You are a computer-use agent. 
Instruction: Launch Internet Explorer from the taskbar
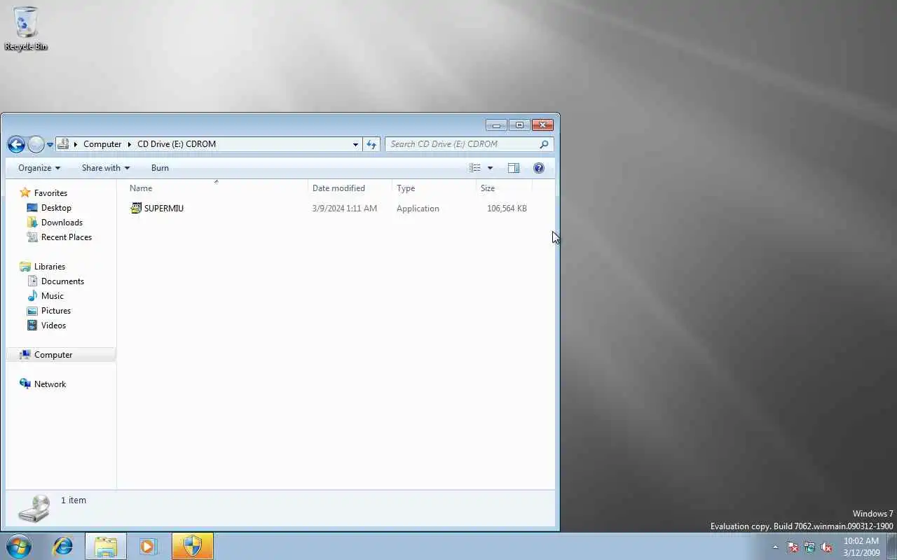[x=63, y=546]
